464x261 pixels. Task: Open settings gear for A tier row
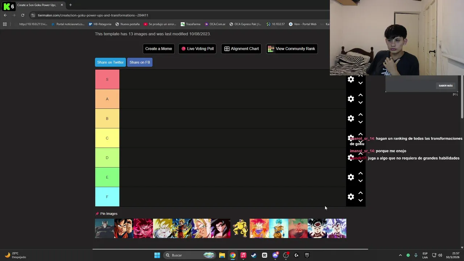click(x=351, y=99)
